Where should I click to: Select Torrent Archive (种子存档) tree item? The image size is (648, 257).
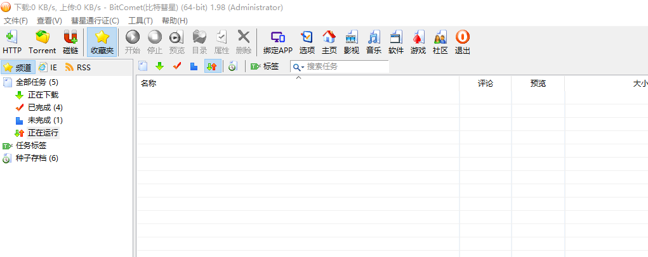tap(37, 158)
